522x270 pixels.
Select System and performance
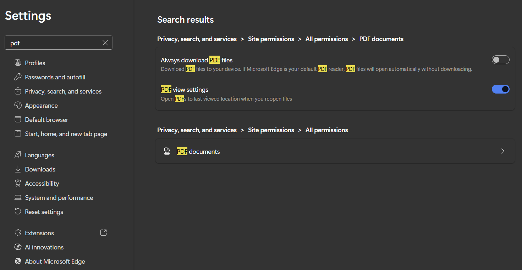(x=59, y=198)
